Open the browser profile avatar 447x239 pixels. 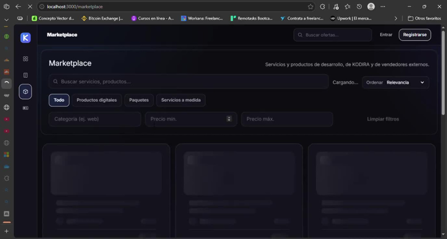click(371, 7)
